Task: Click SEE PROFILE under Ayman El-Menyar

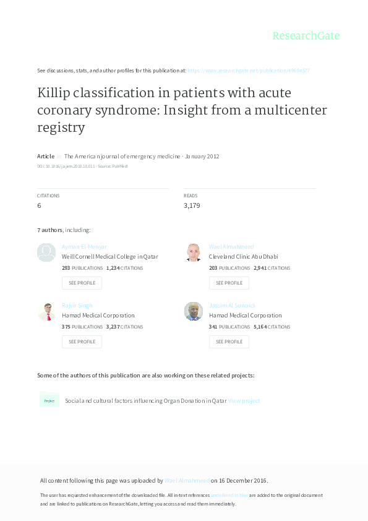Action: coord(82,283)
